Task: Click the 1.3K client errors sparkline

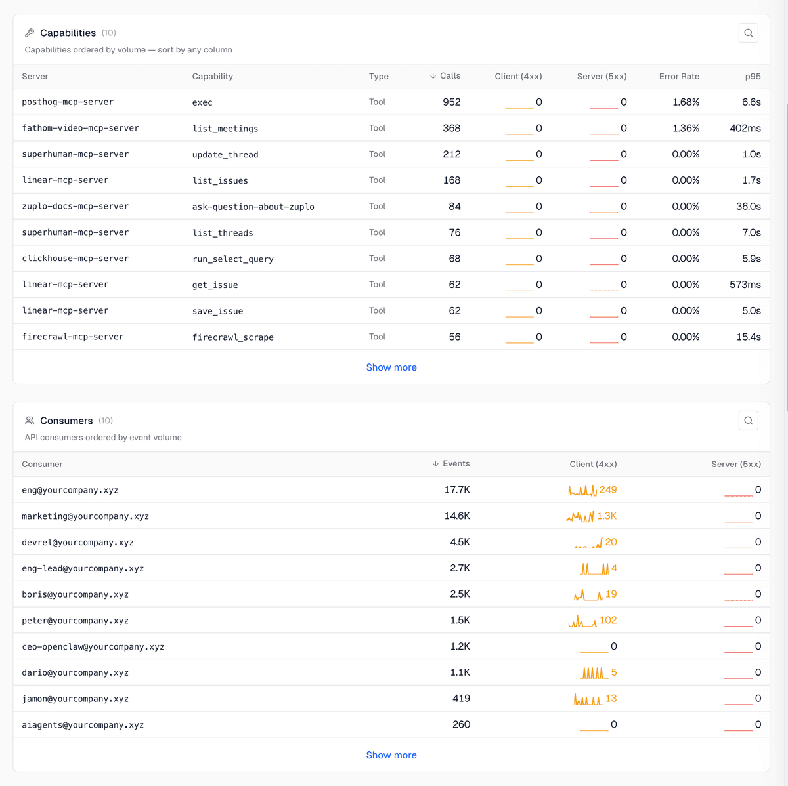Action: coord(580,516)
